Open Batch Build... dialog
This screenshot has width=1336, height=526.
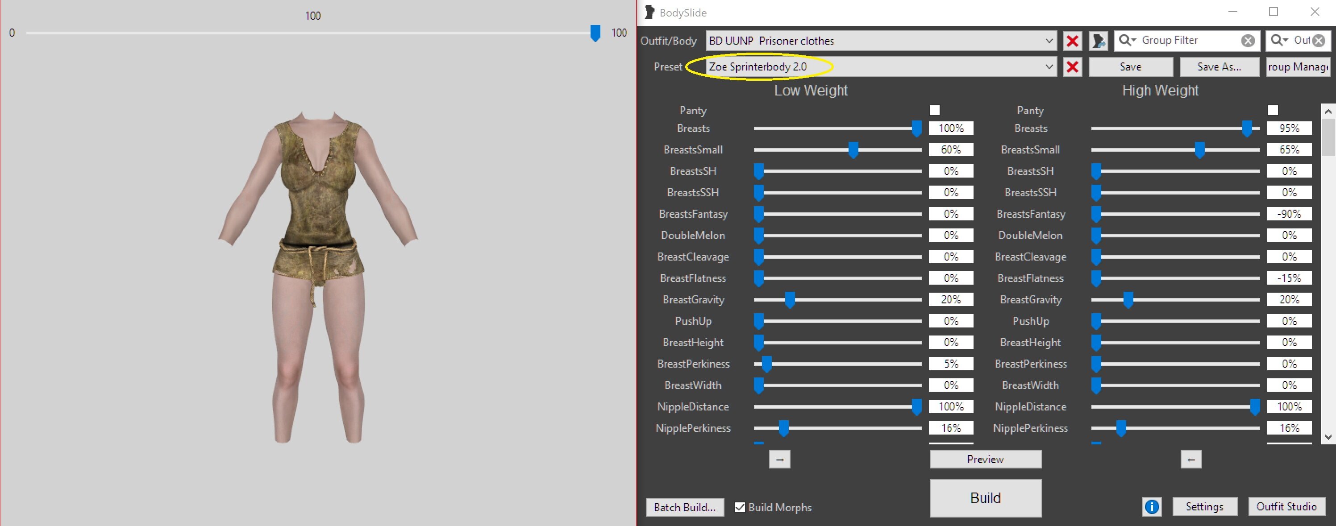[685, 507]
